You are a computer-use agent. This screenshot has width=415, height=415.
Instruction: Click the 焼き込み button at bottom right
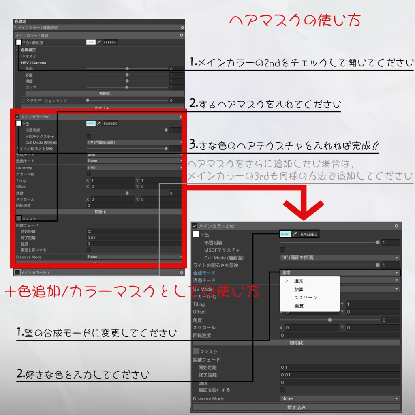tap(296, 407)
